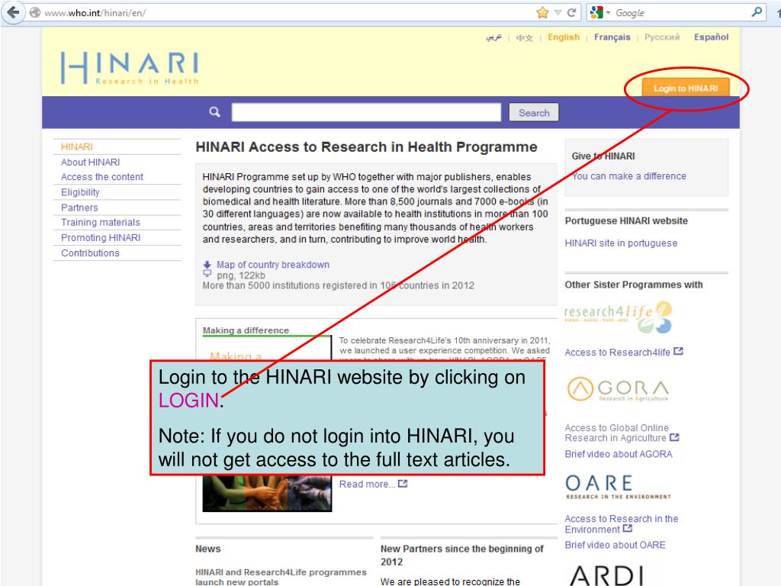781x586 pixels.
Task: Open Access to Research in the Environment link
Action: [621, 524]
